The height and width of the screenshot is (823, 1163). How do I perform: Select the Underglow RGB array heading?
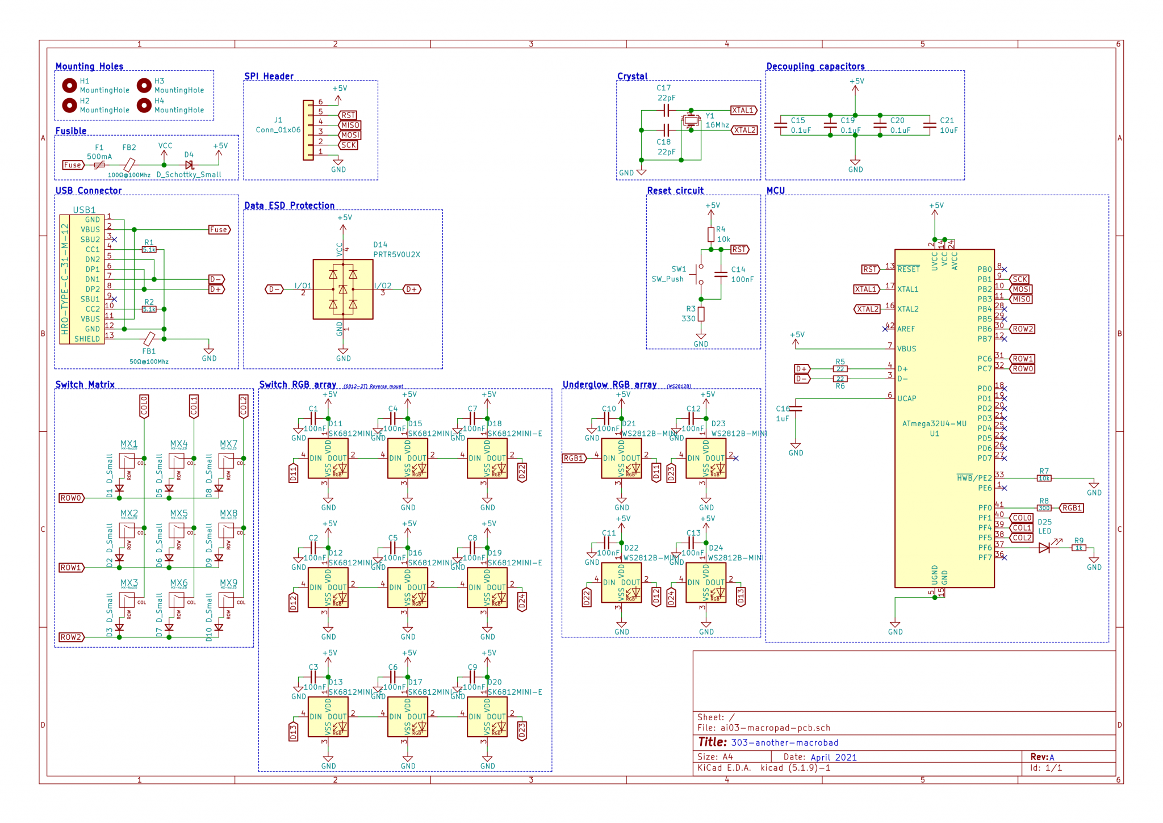609,384
